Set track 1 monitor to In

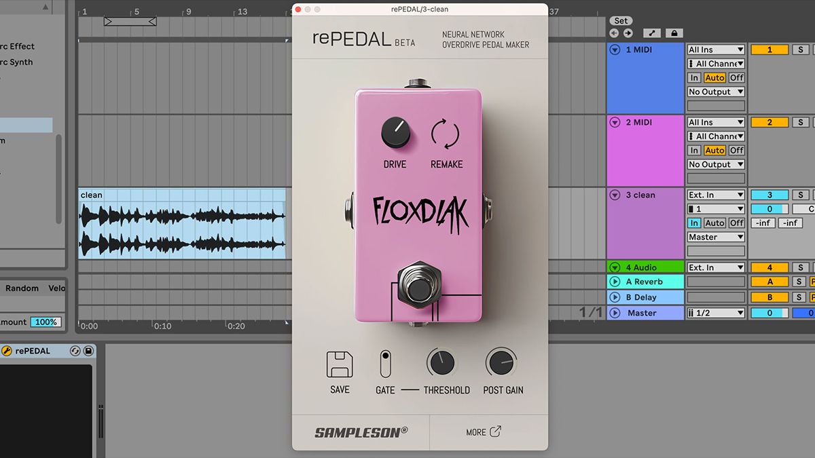[694, 78]
